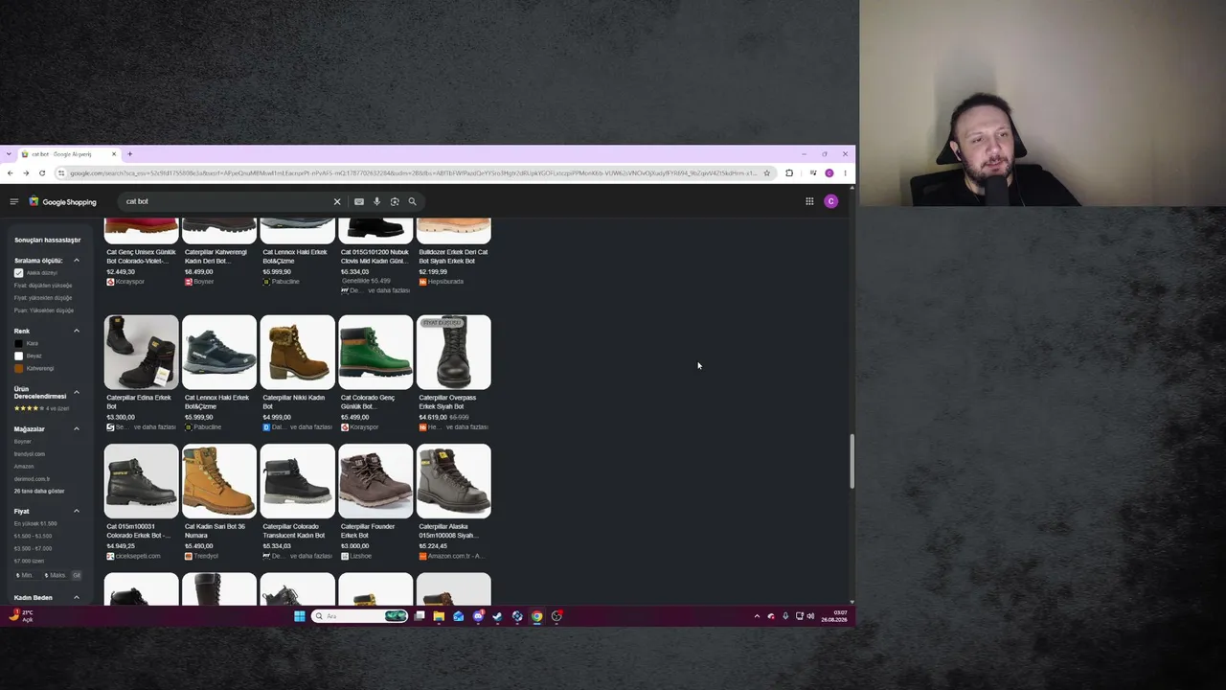This screenshot has width=1226, height=690.
Task: Start voice search with the microphone icon
Action: (377, 201)
